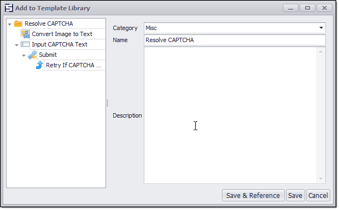Click inside the Description text area
This screenshot has height=210, width=339.
(x=230, y=115)
